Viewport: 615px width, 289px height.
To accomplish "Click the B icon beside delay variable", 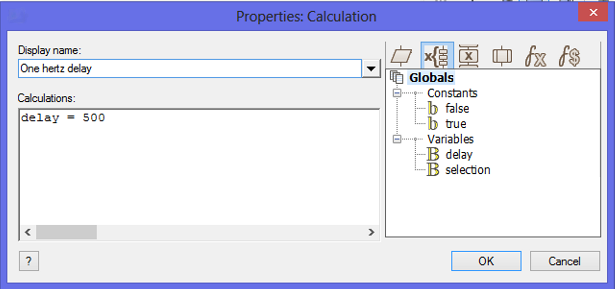I will 433,154.
